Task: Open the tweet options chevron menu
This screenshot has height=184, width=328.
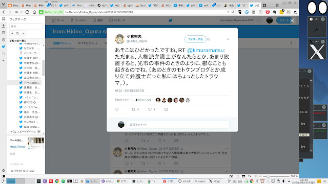Action: pos(228,39)
